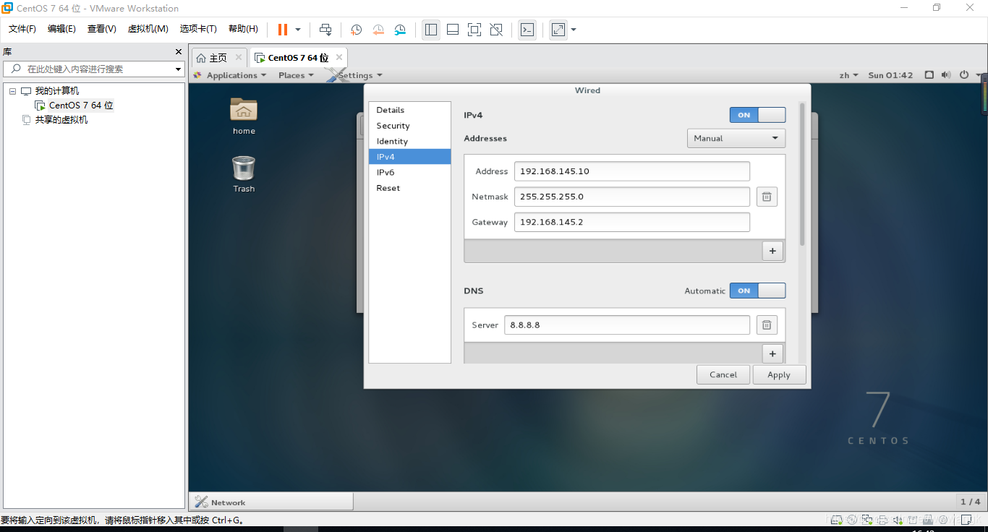
Task: Select the IPv4 section
Action: tap(409, 157)
